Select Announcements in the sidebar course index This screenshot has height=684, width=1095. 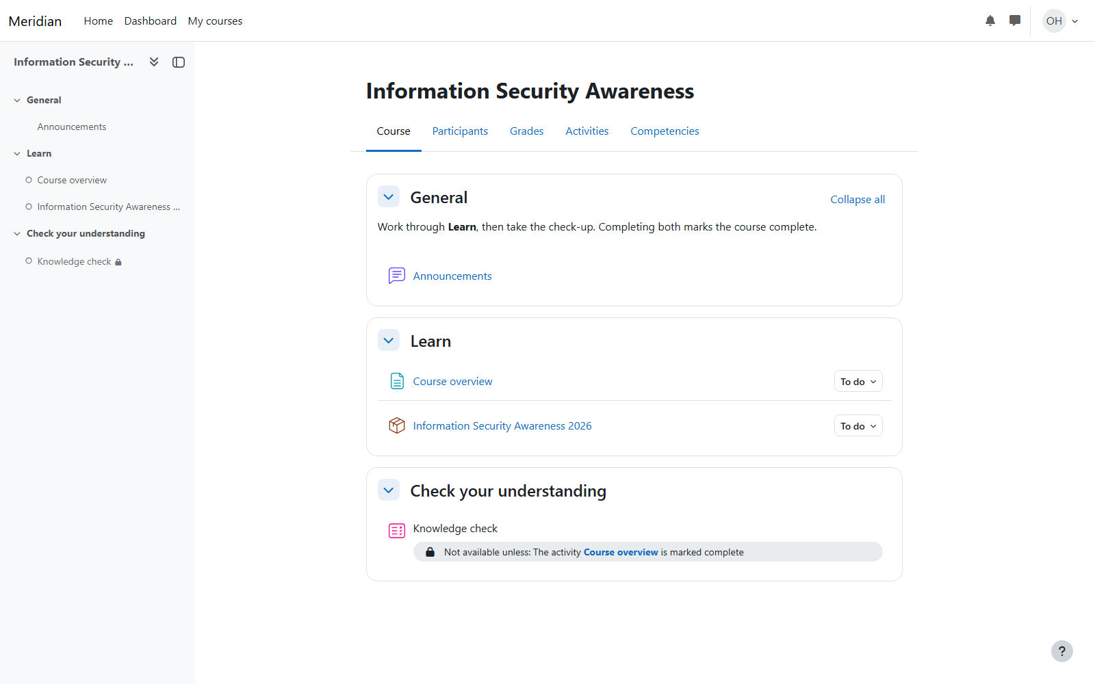point(72,127)
